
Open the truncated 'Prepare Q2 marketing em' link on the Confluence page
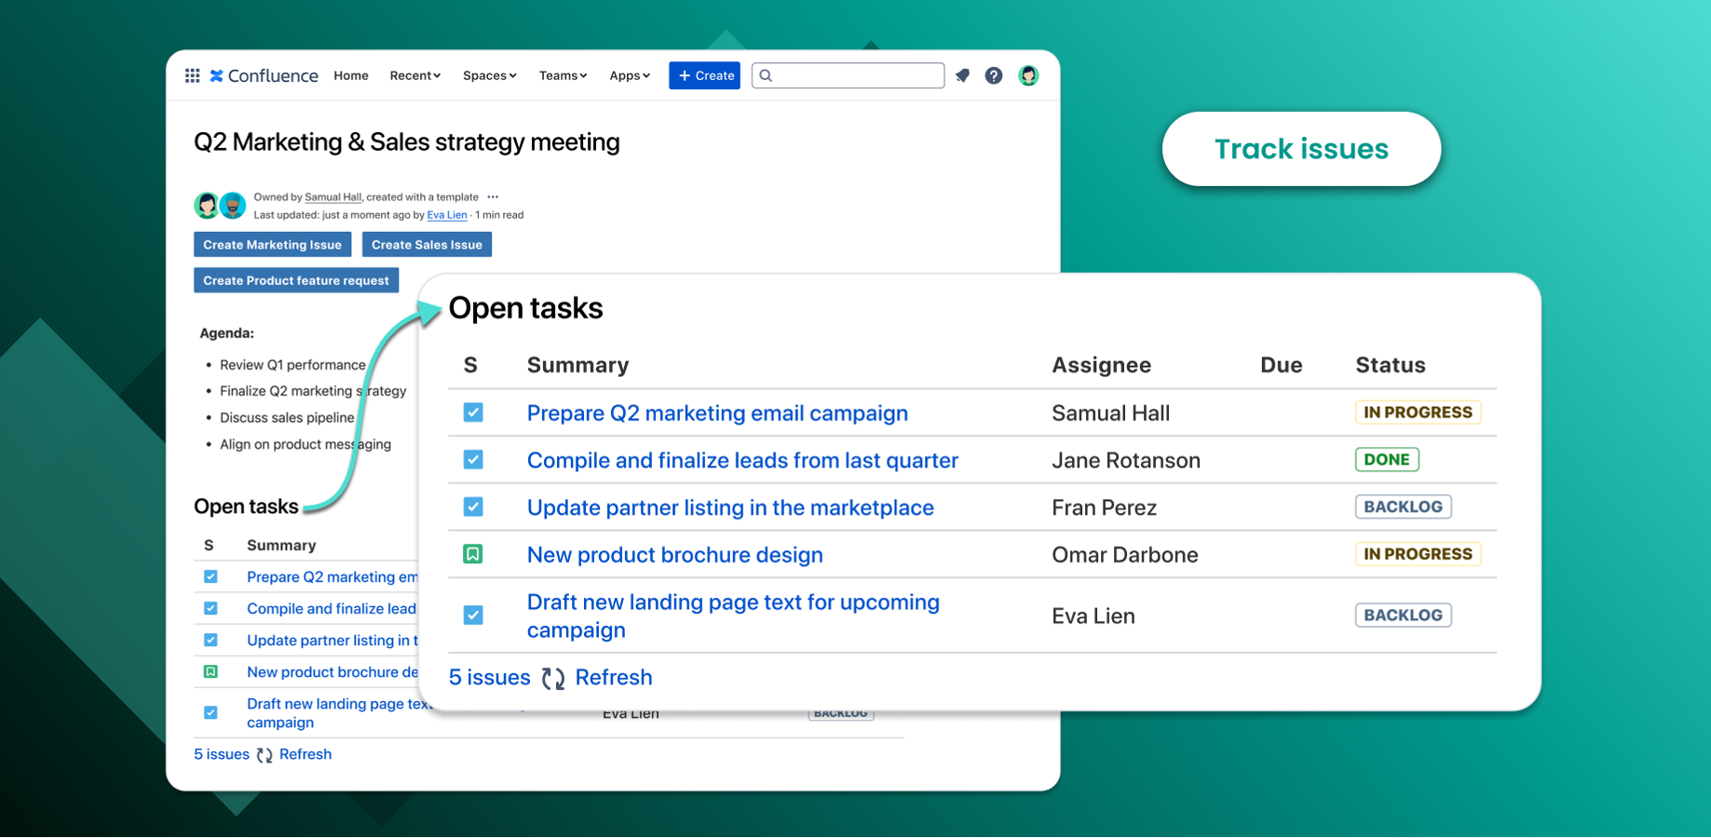333,577
